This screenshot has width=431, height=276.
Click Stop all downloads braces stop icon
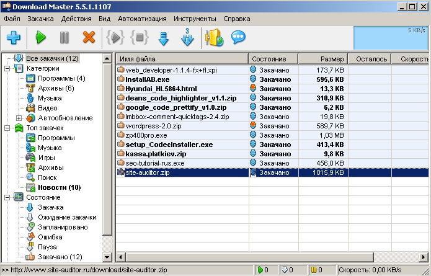140,37
